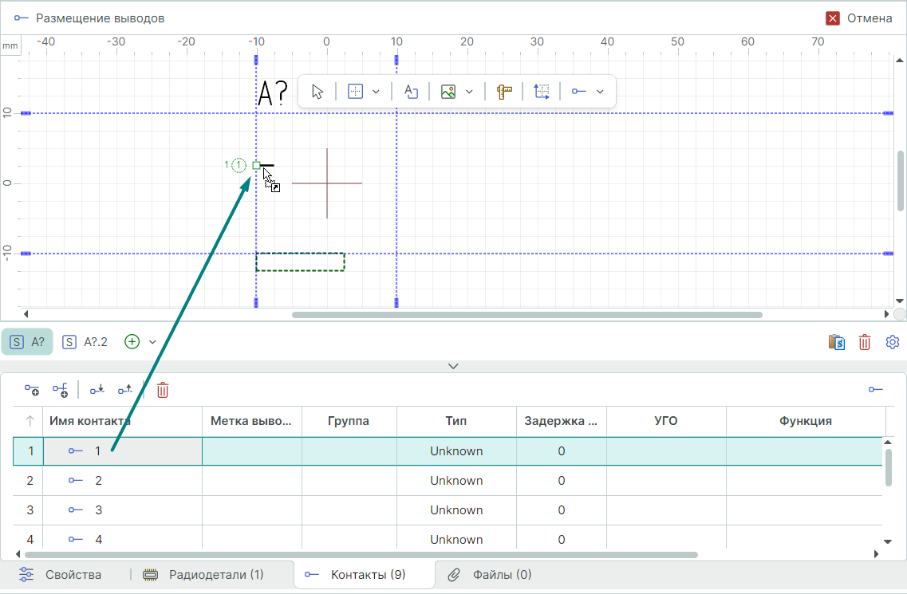Click the add contact icon above the table
907x594 pixels.
coord(31,390)
